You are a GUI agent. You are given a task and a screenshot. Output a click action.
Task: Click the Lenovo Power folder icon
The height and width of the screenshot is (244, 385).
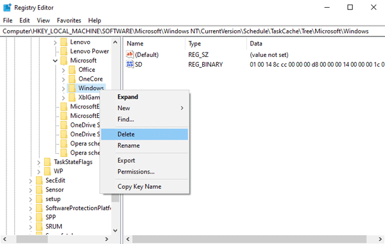(64, 51)
